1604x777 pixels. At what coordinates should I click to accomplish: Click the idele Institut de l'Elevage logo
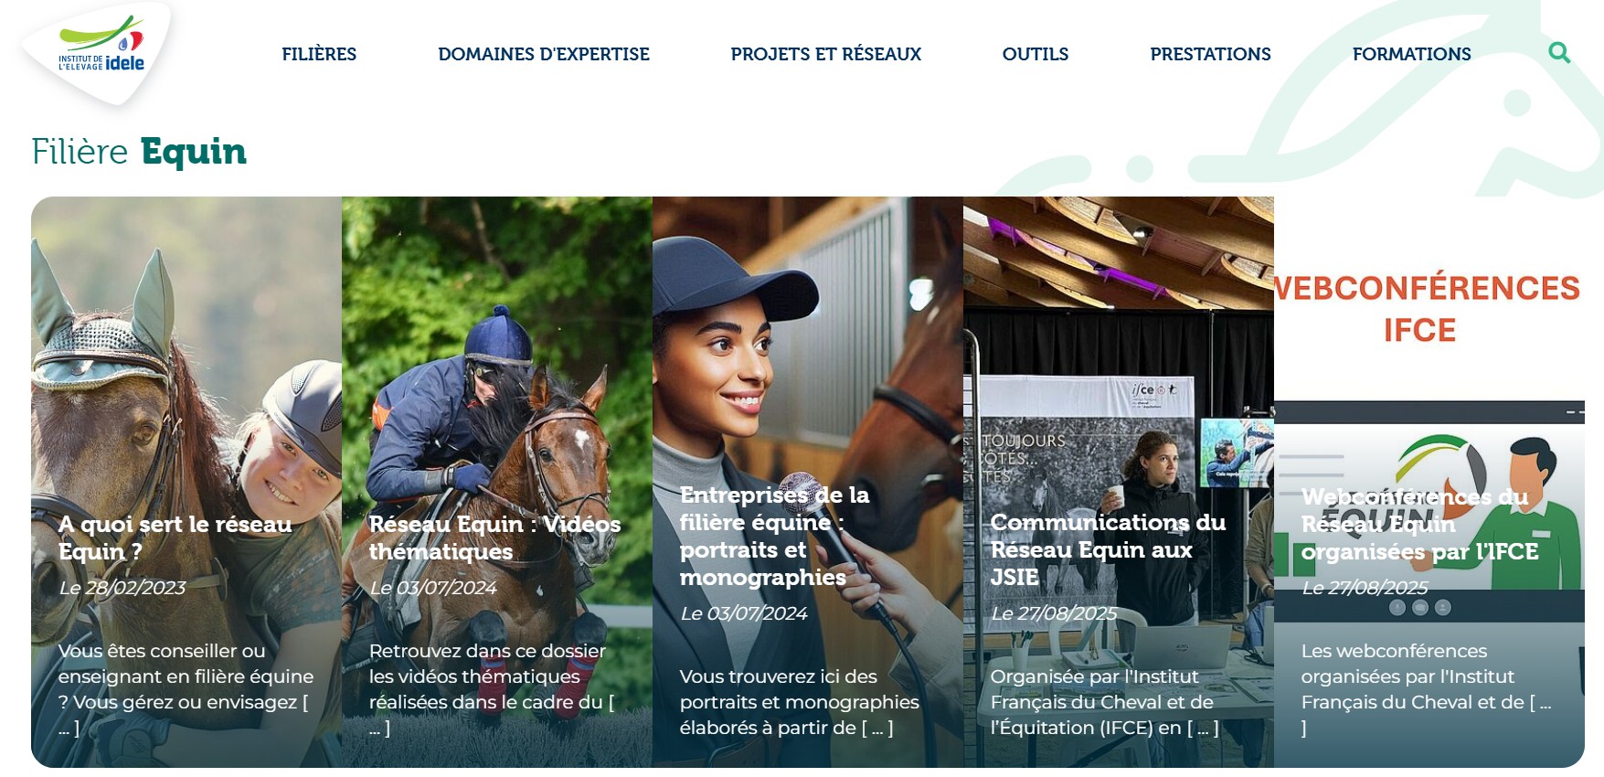click(101, 51)
